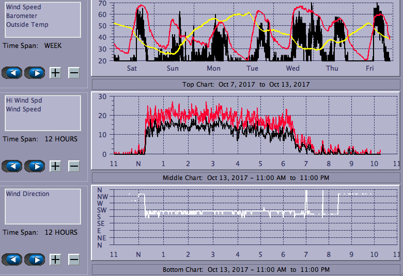Click the top chart's back arrow button
The width and height of the screenshot is (403, 276).
pyautogui.click(x=12, y=73)
